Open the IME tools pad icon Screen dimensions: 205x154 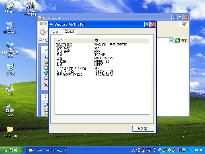pyautogui.click(x=143, y=150)
